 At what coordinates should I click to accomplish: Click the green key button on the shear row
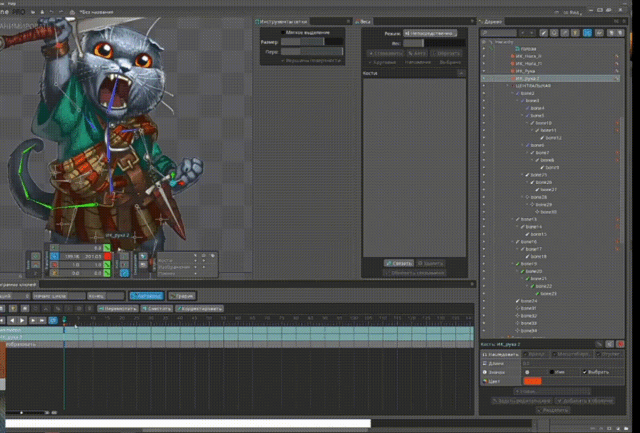point(107,273)
